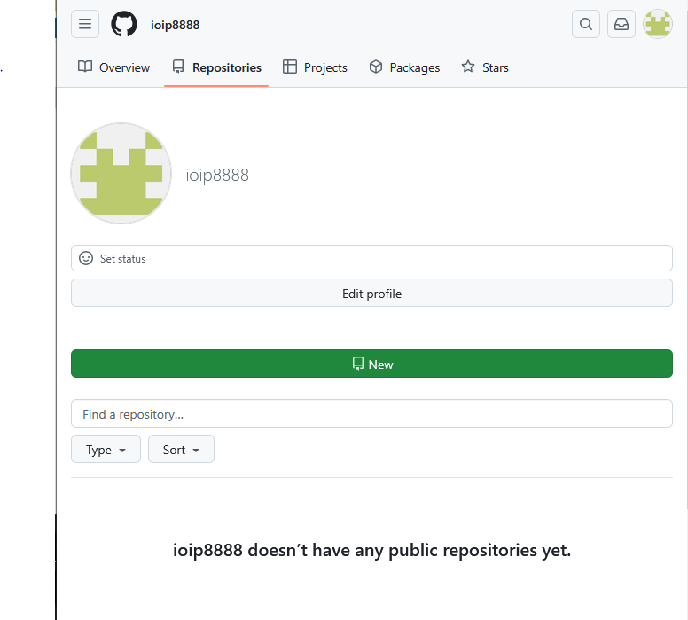Viewport: 688px width, 620px height.
Task: Open the notifications inbox icon
Action: tap(622, 25)
